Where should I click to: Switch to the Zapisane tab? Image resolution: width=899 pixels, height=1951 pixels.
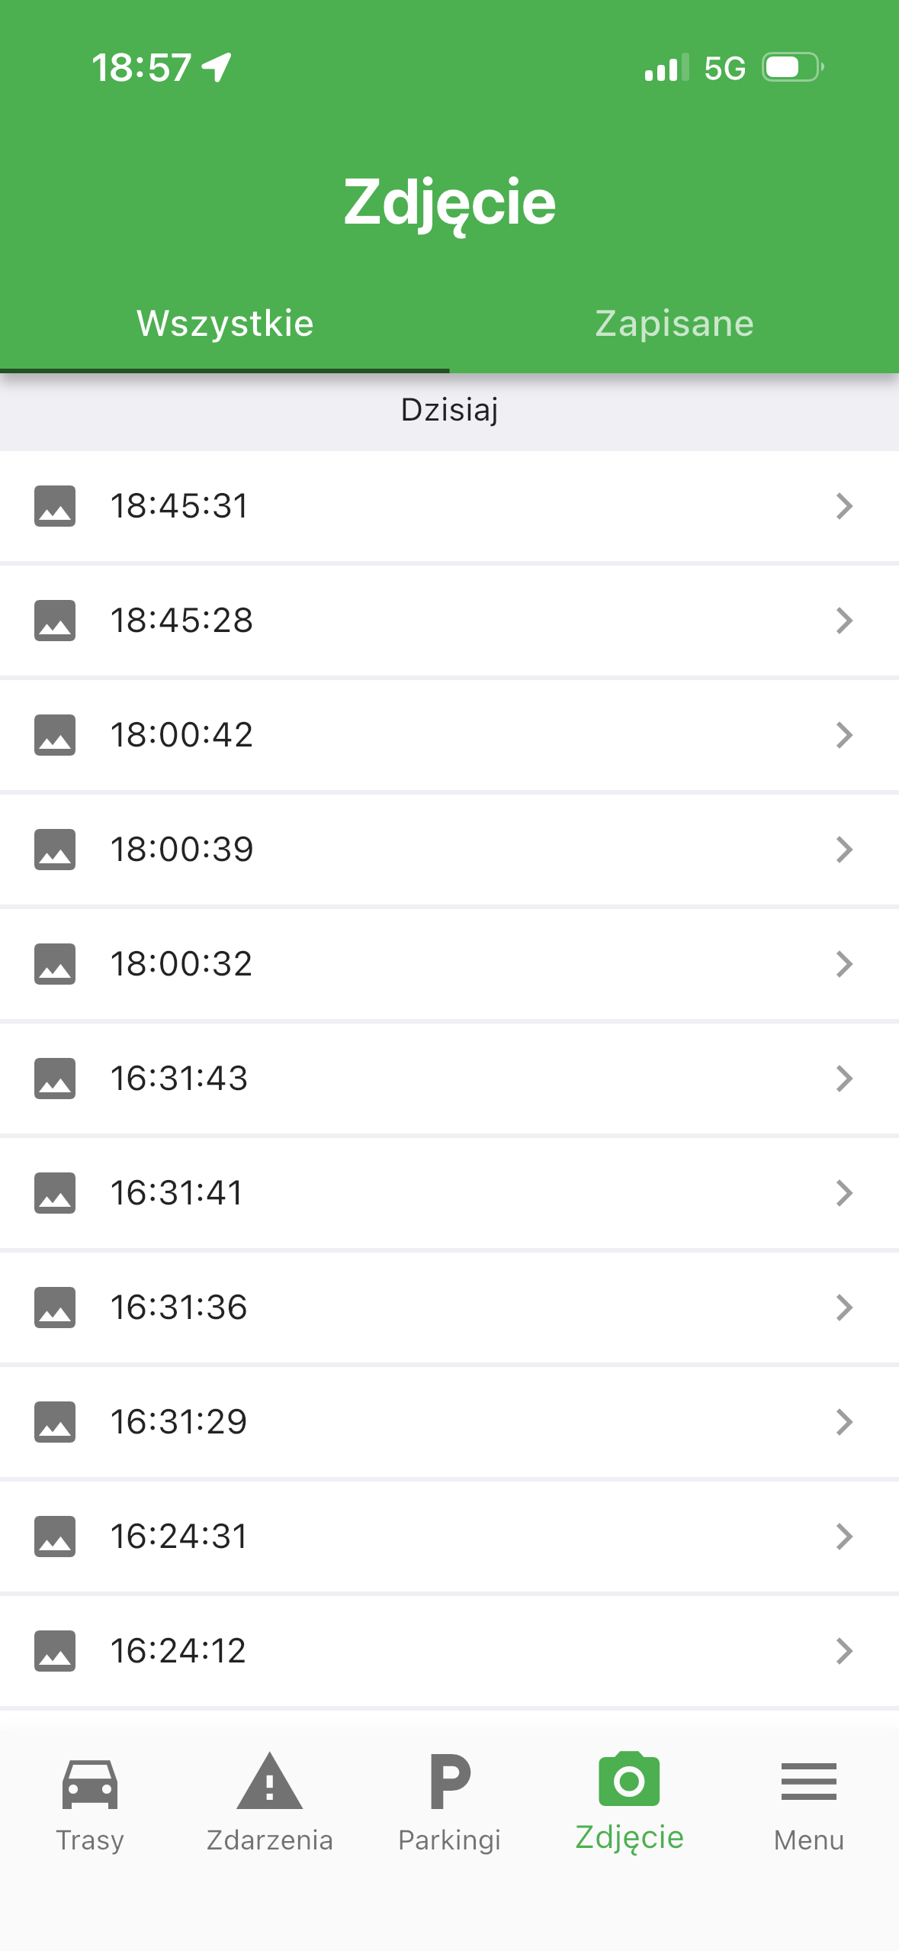(674, 324)
